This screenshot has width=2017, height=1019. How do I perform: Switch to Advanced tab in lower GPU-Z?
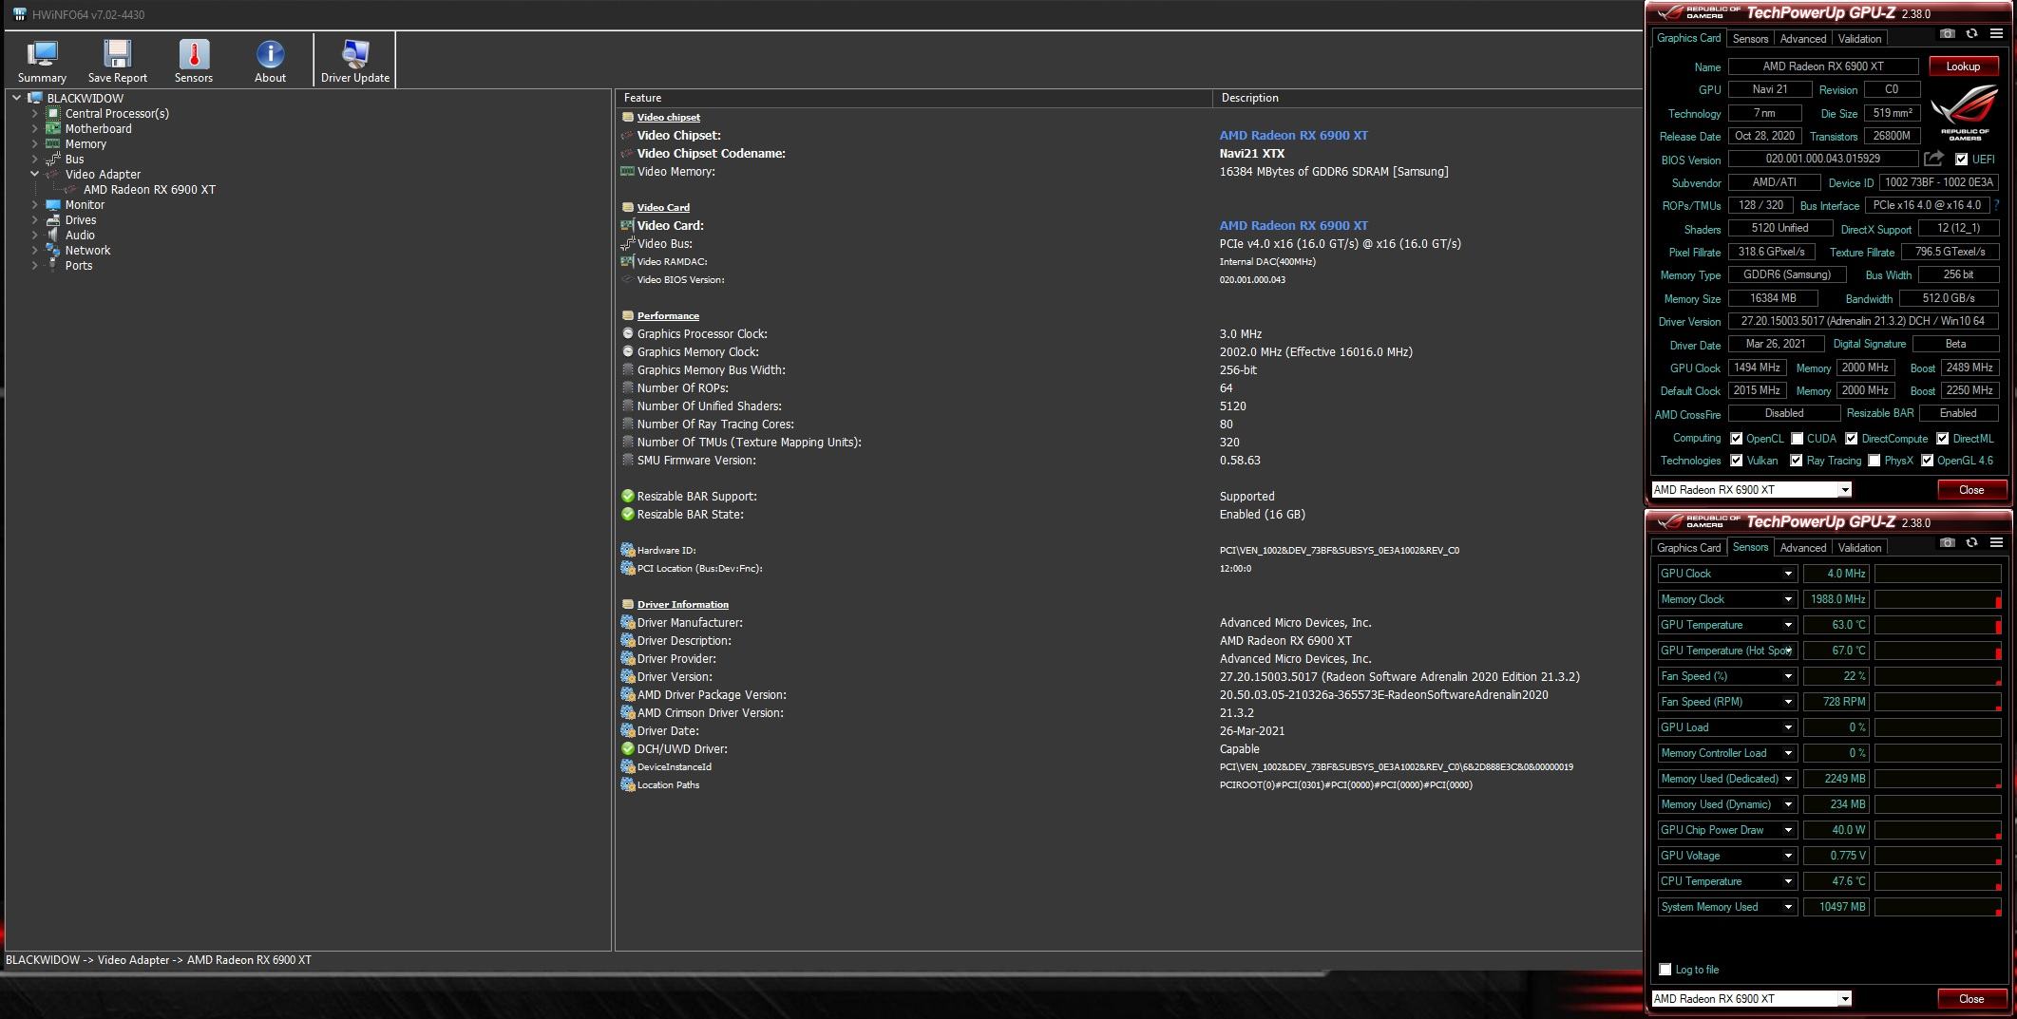(1802, 548)
